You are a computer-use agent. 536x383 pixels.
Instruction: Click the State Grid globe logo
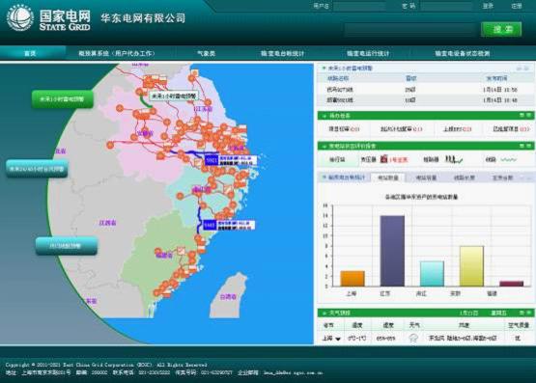click(x=20, y=17)
